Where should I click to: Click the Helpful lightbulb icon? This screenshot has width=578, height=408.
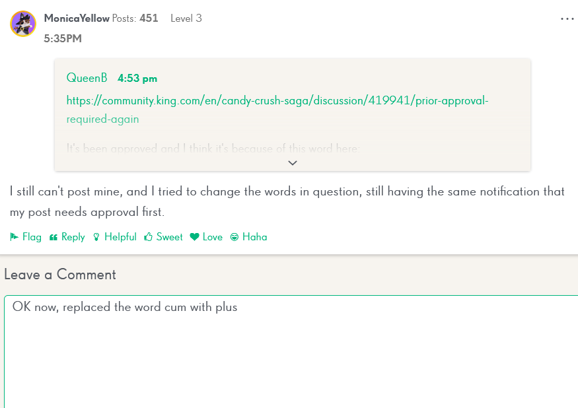click(x=96, y=237)
